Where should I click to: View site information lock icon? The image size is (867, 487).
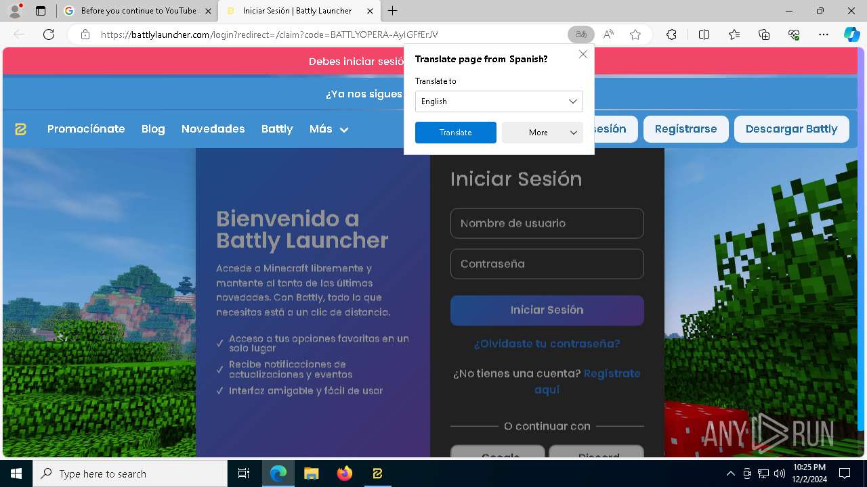pos(85,34)
